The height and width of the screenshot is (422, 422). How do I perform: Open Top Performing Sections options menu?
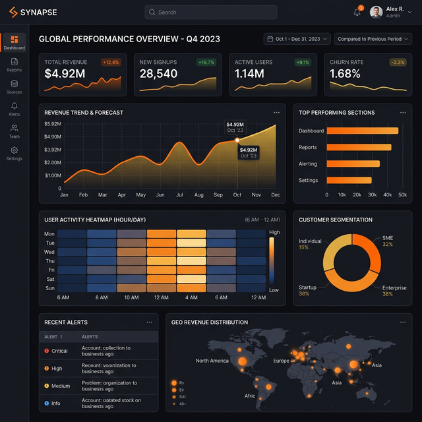pyautogui.click(x=403, y=113)
